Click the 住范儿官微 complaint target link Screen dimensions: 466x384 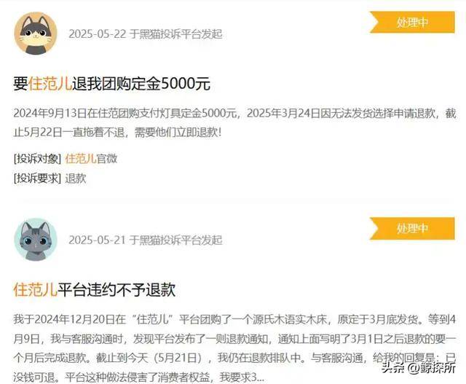(x=91, y=159)
